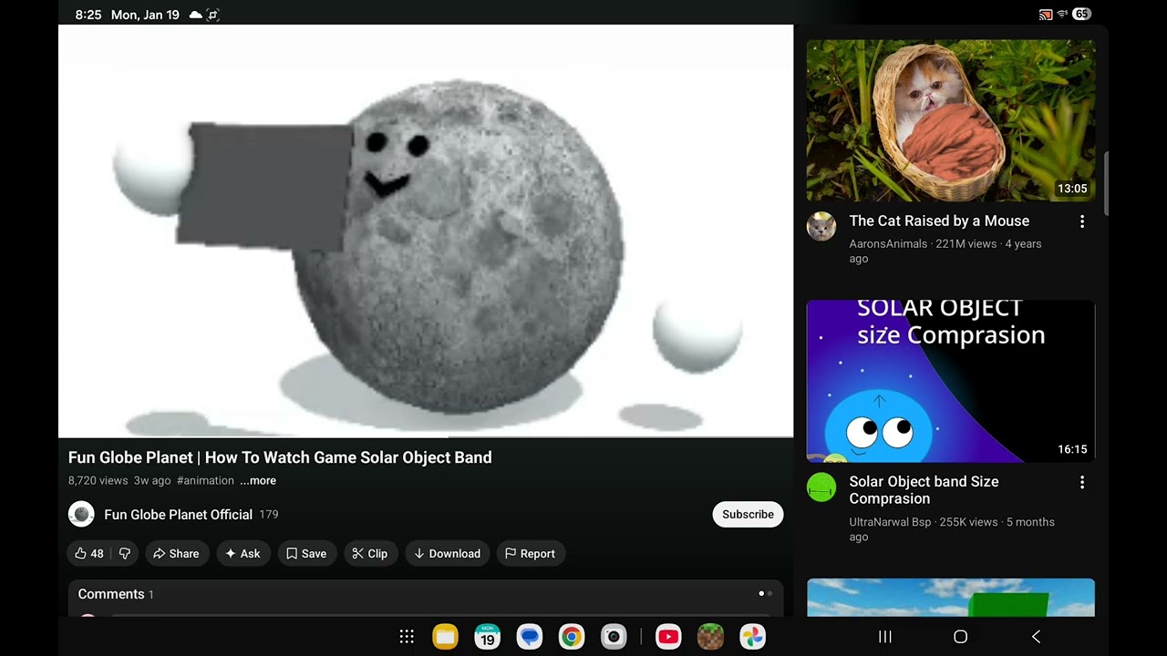Open more options for Solar Object band Size Comprasion

(x=1082, y=482)
